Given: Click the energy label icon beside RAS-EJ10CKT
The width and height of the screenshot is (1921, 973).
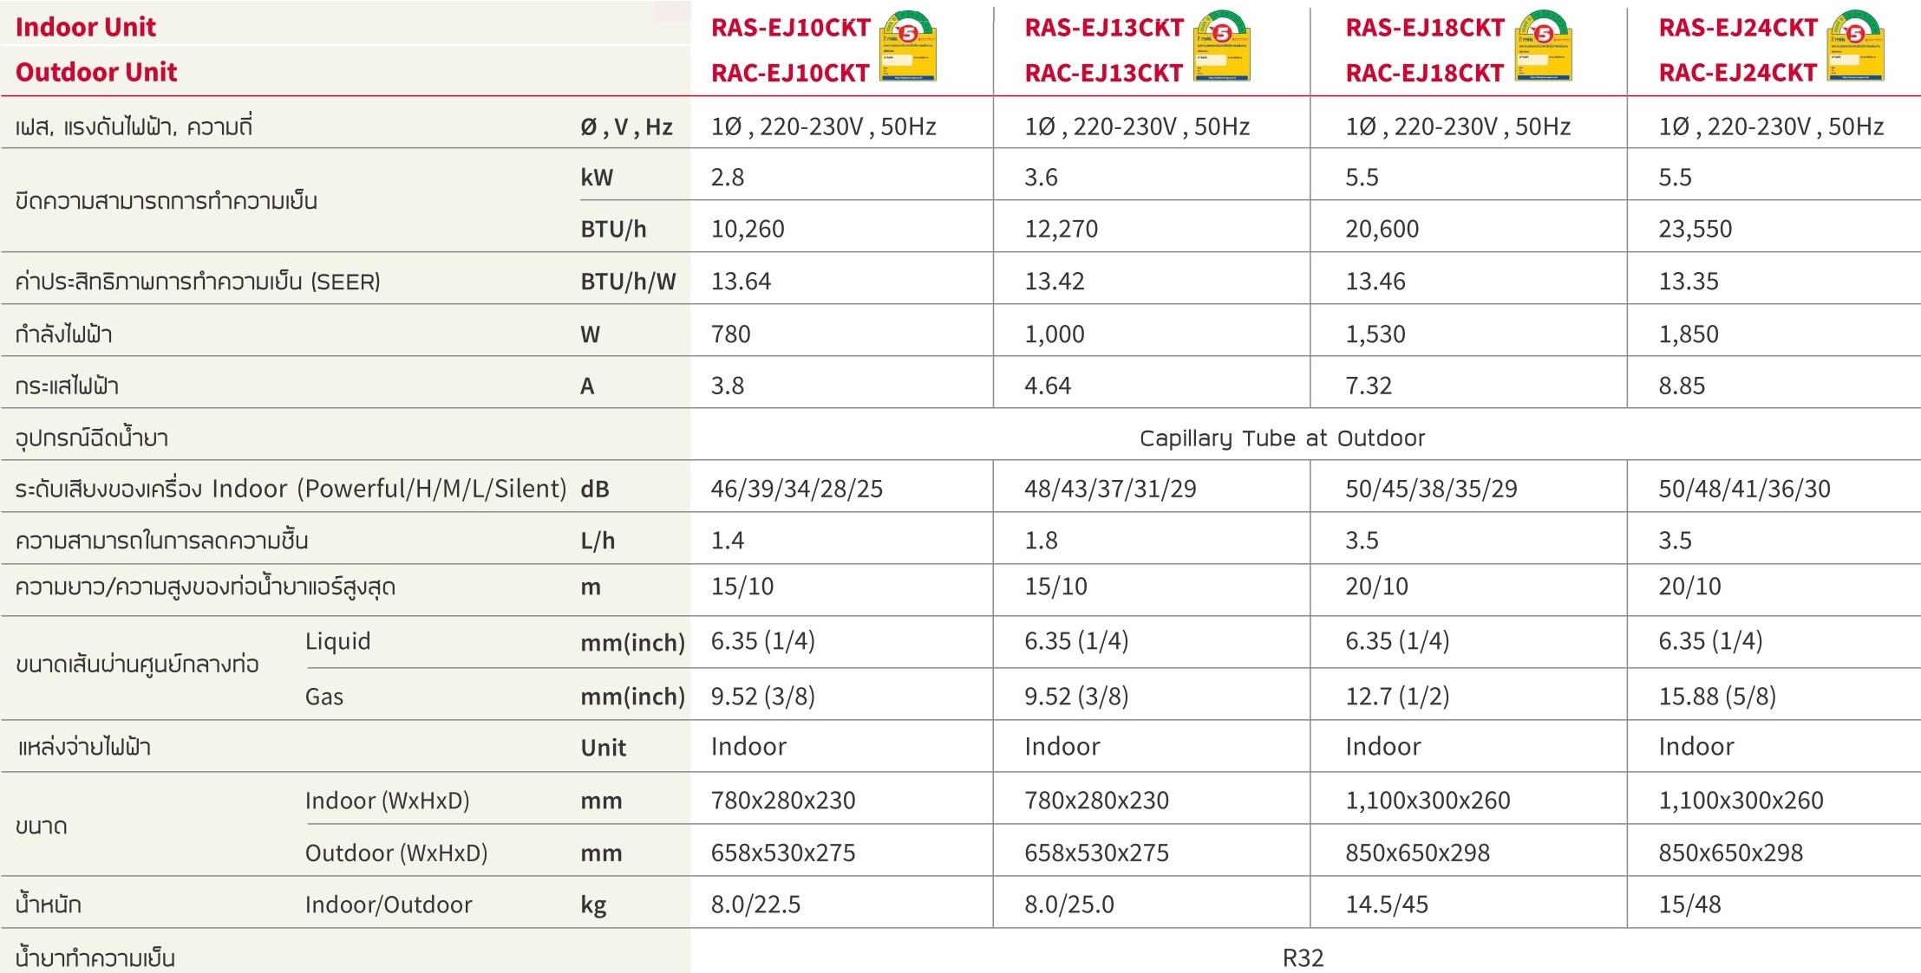Looking at the screenshot, I should [909, 46].
